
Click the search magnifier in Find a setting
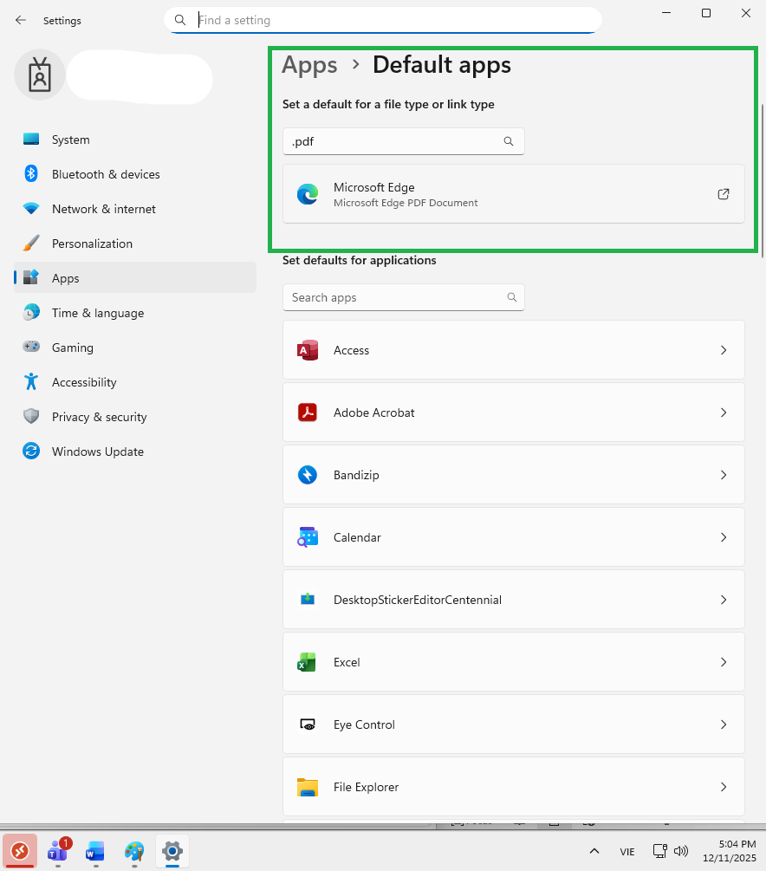(x=180, y=20)
